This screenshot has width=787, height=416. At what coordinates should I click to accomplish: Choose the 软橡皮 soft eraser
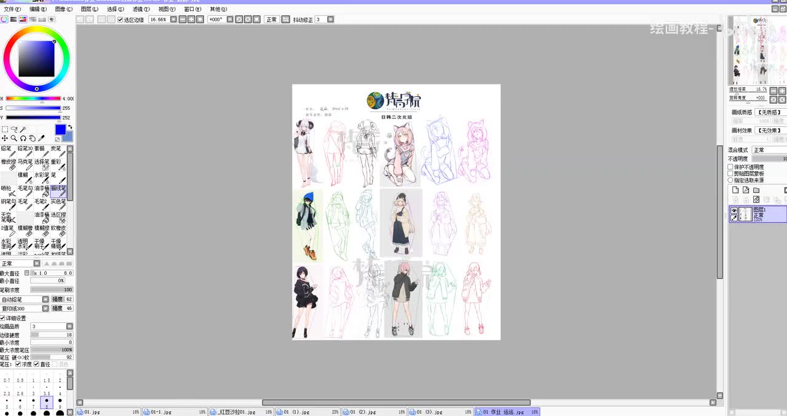tap(58, 231)
